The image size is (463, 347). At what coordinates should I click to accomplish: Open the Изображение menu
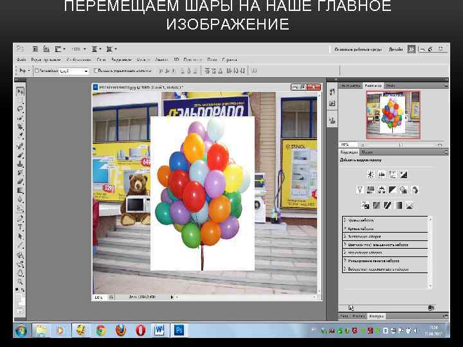click(x=78, y=60)
